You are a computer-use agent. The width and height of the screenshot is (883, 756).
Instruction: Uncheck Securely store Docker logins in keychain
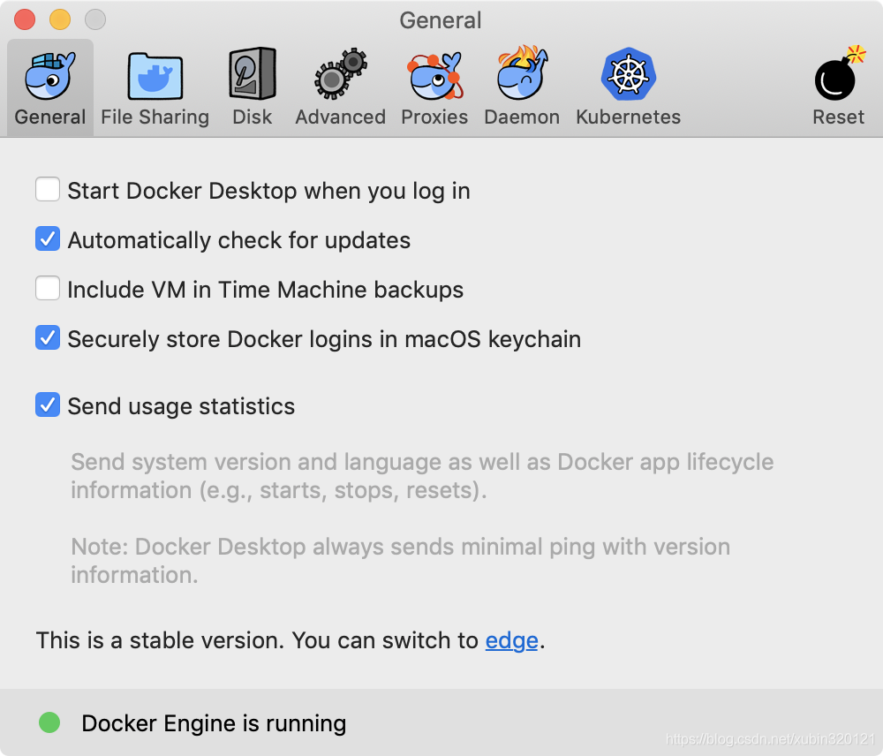48,337
